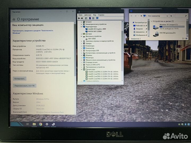Click the refresh button in Explorer address bar
The width and height of the screenshot is (191, 143).
(x=171, y=16)
